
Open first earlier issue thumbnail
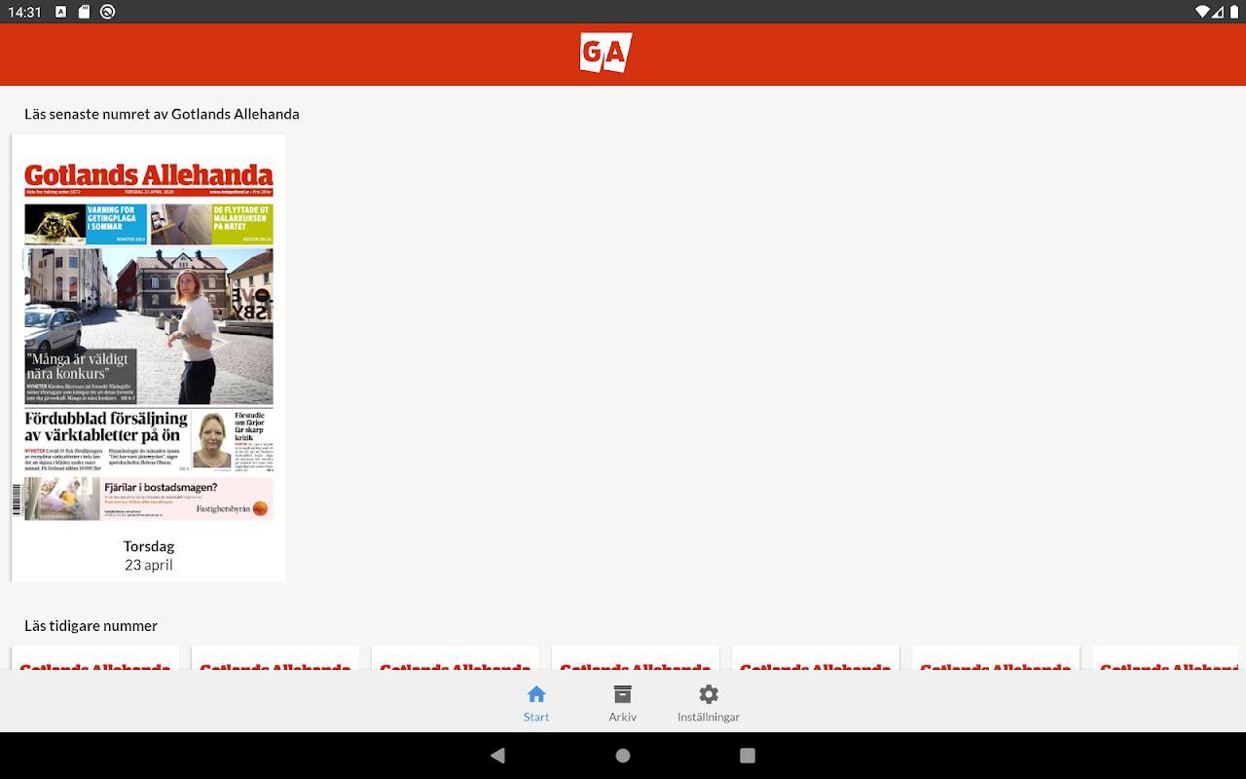click(x=95, y=658)
